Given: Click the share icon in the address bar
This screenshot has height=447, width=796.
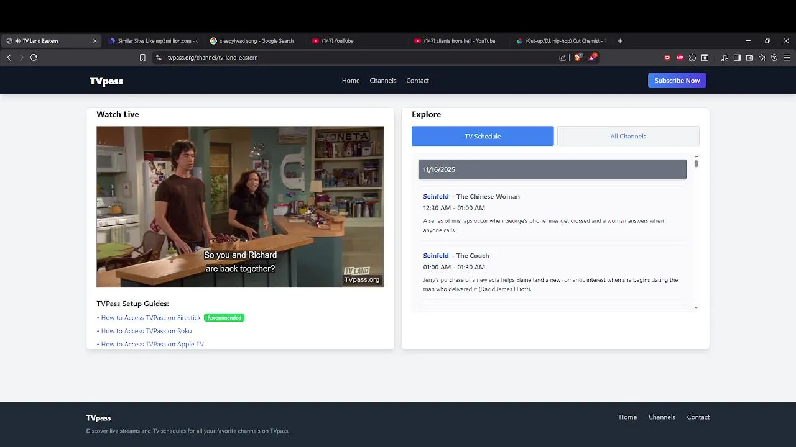Looking at the screenshot, I should (563, 57).
